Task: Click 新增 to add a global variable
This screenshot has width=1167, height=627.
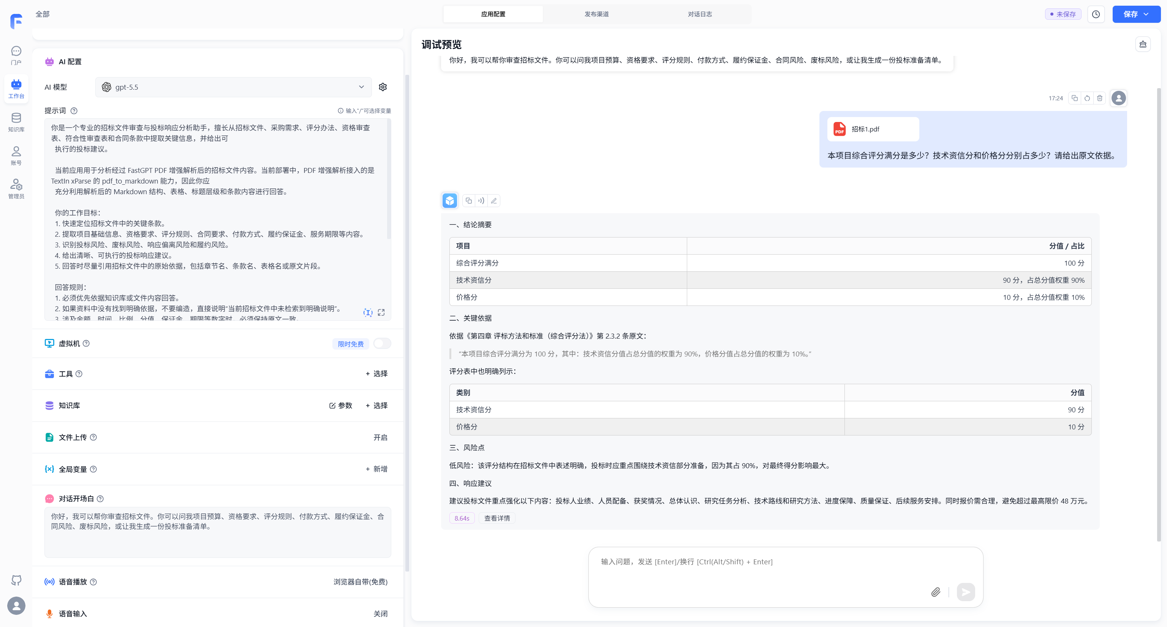Action: pyautogui.click(x=376, y=469)
